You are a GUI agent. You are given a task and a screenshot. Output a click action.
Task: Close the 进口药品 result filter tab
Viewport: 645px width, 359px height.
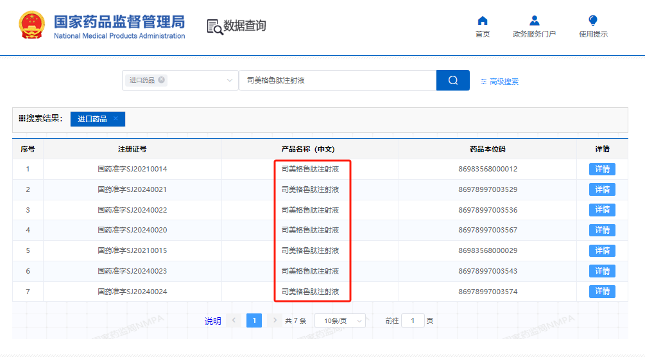coord(116,119)
